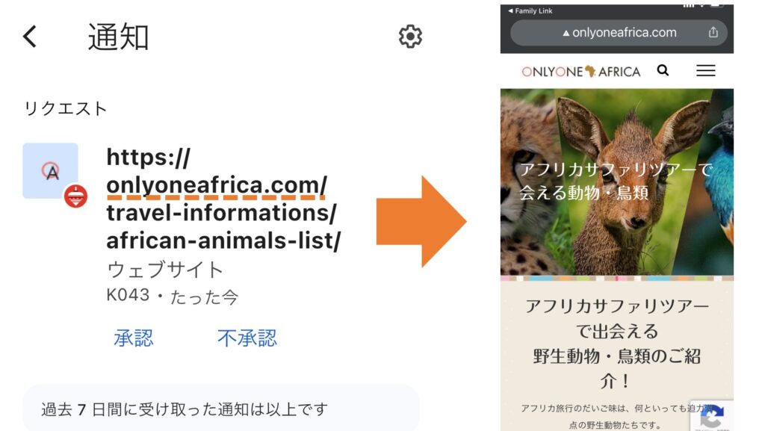Open the website search magnifier icon

pos(663,71)
